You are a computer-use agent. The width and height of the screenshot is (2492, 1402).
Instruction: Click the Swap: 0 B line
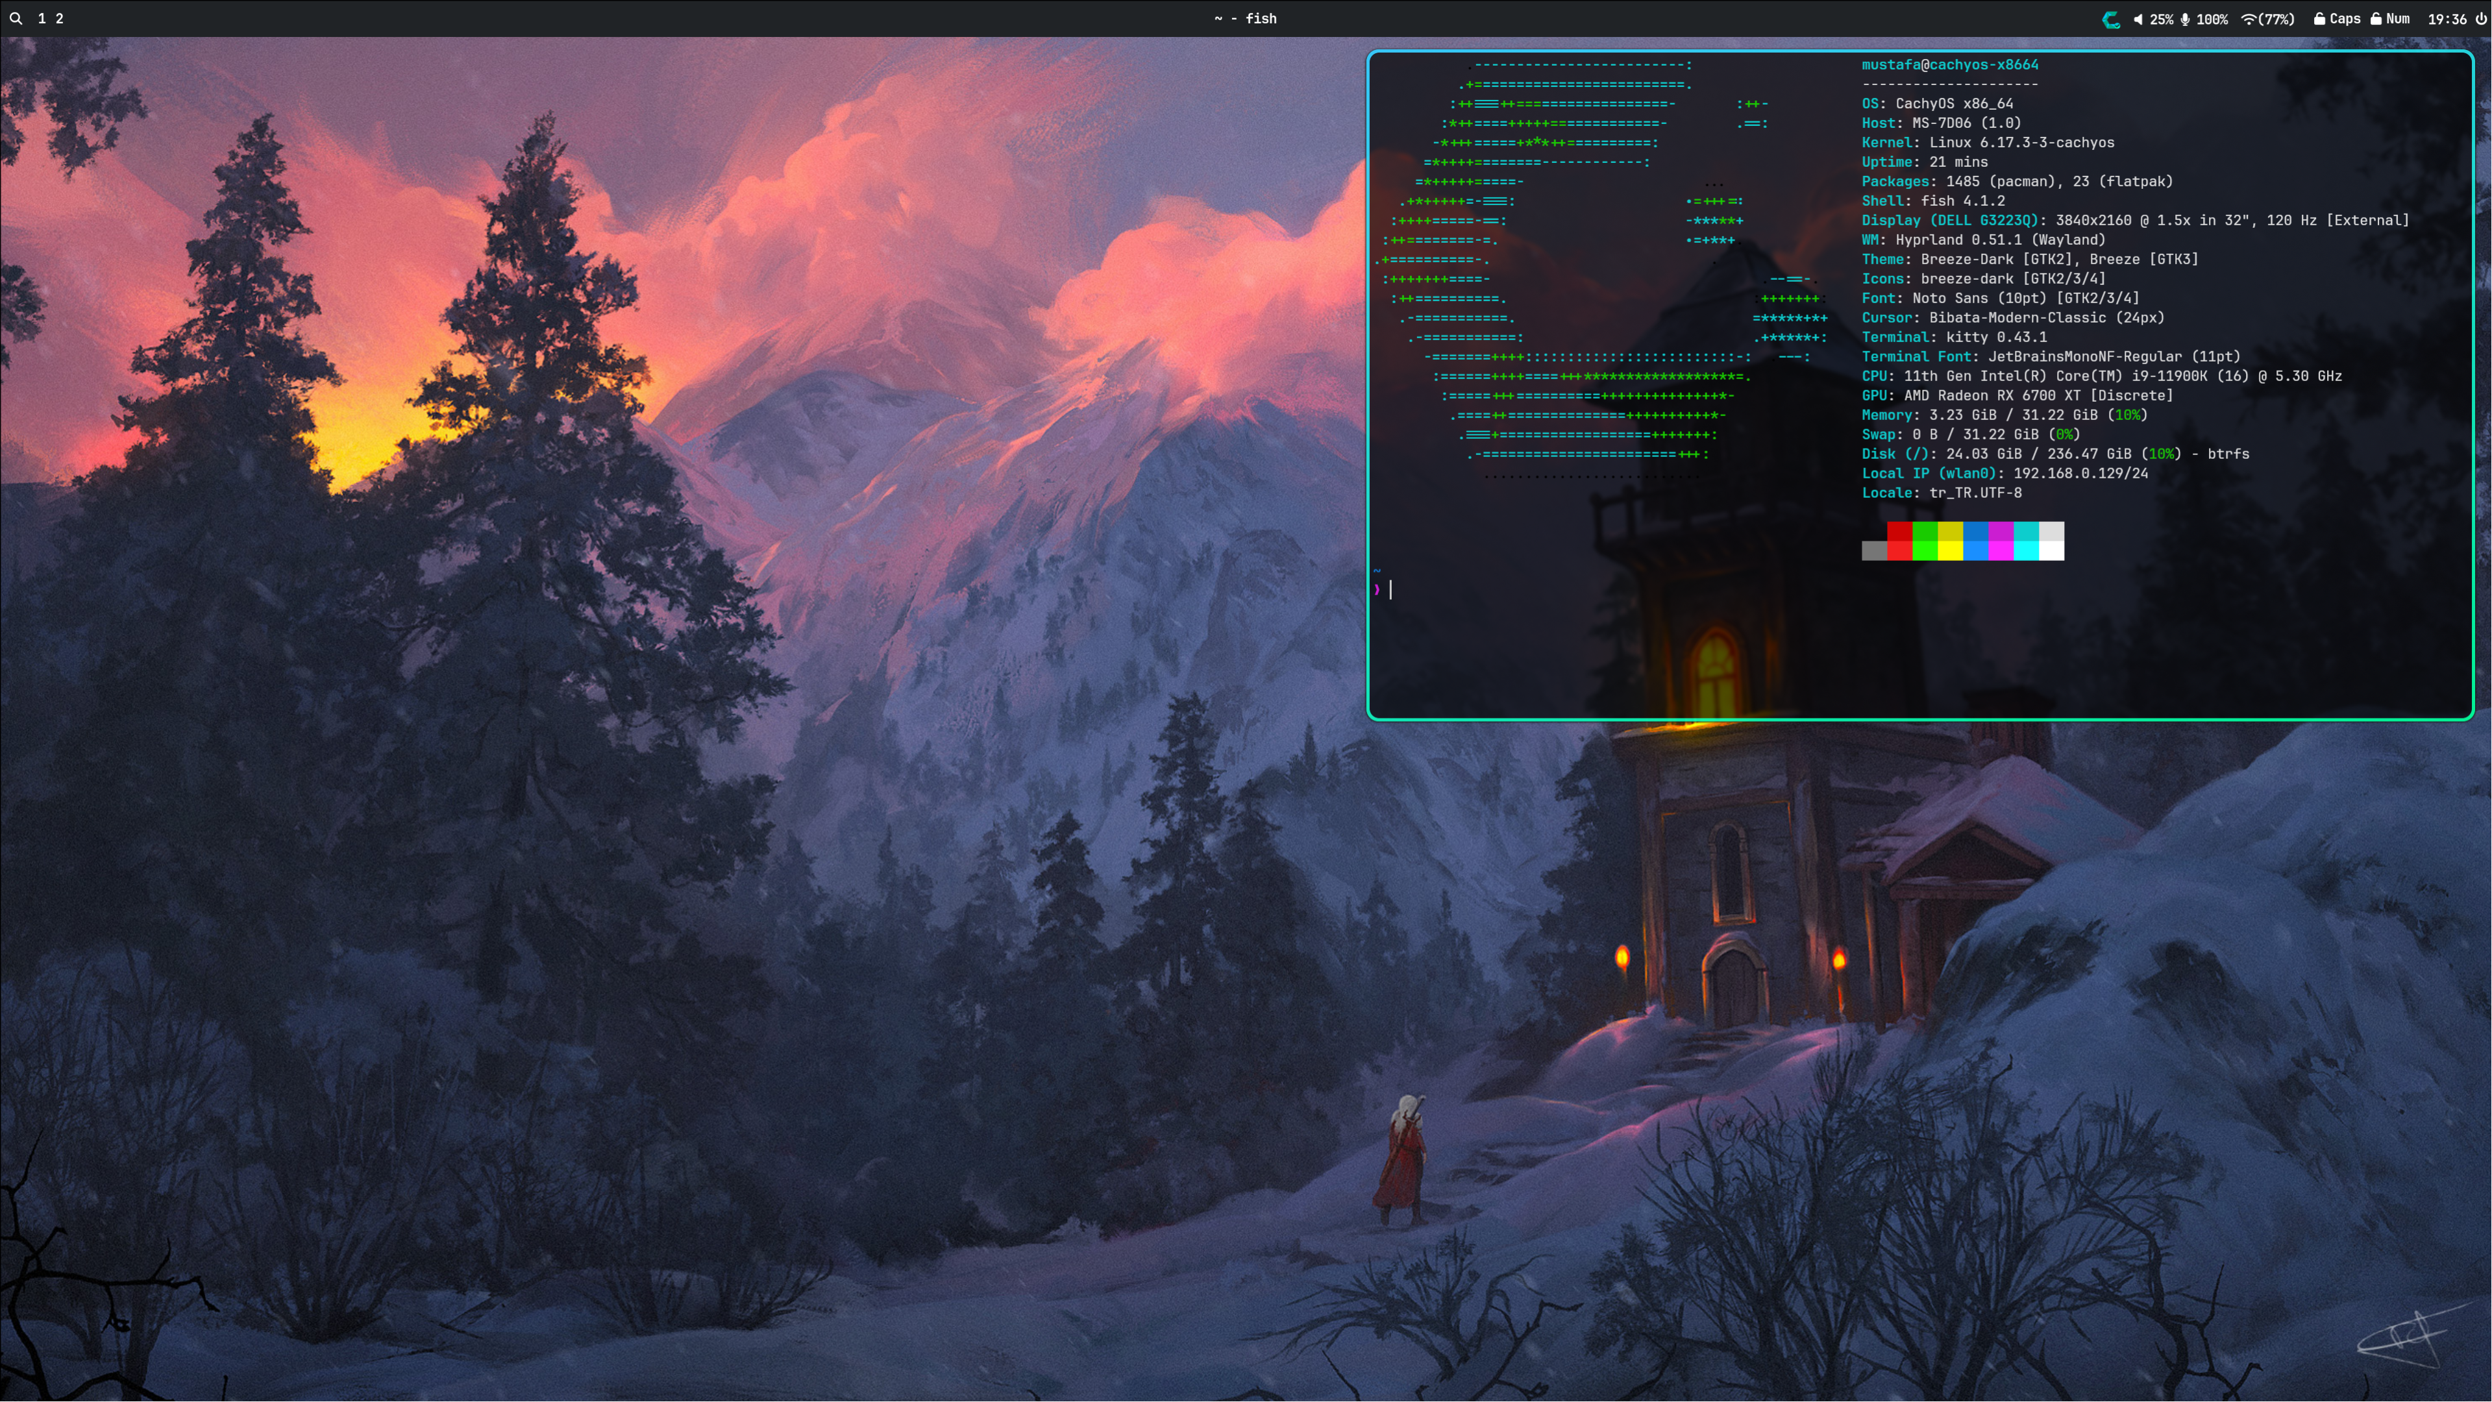(x=1971, y=434)
